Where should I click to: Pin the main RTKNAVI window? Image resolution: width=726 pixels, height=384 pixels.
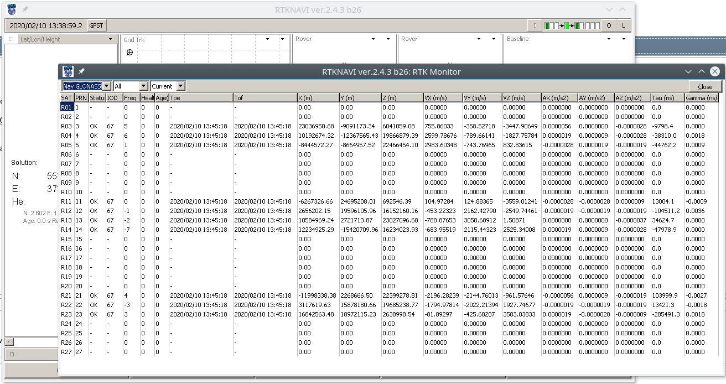(25, 9)
